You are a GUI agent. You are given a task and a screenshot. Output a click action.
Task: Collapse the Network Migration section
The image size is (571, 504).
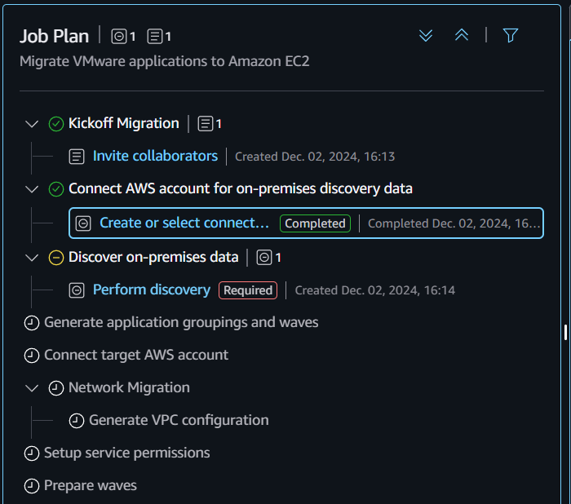[32, 388]
